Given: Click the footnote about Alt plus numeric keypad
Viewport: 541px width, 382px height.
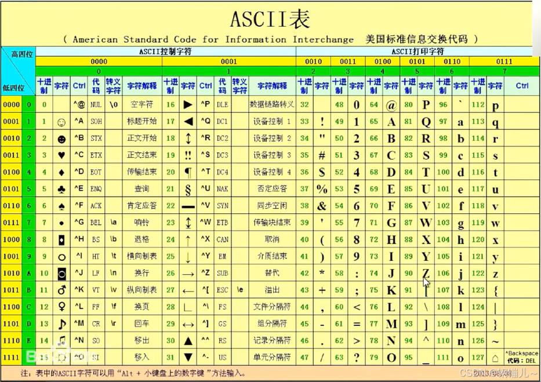Looking at the screenshot, I should point(133,373).
